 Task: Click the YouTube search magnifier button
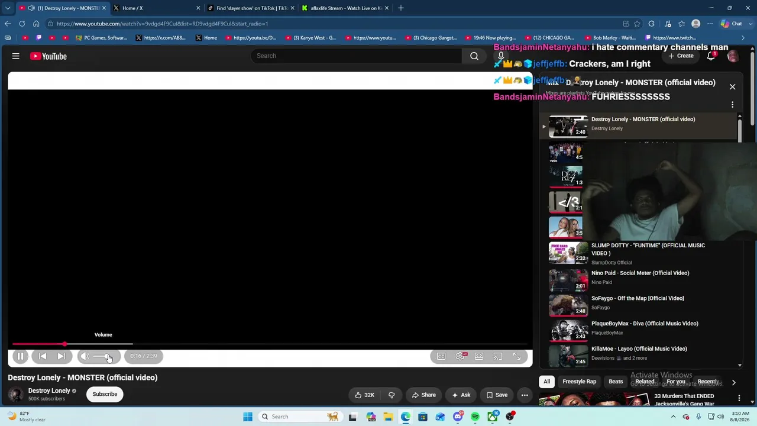(x=474, y=56)
